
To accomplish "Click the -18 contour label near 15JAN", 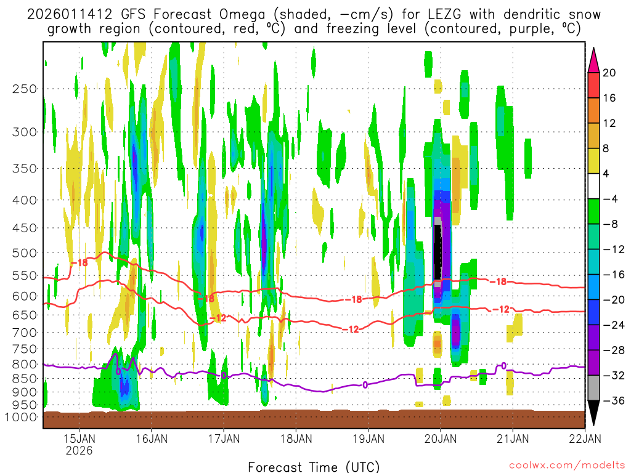I will click(x=79, y=262).
